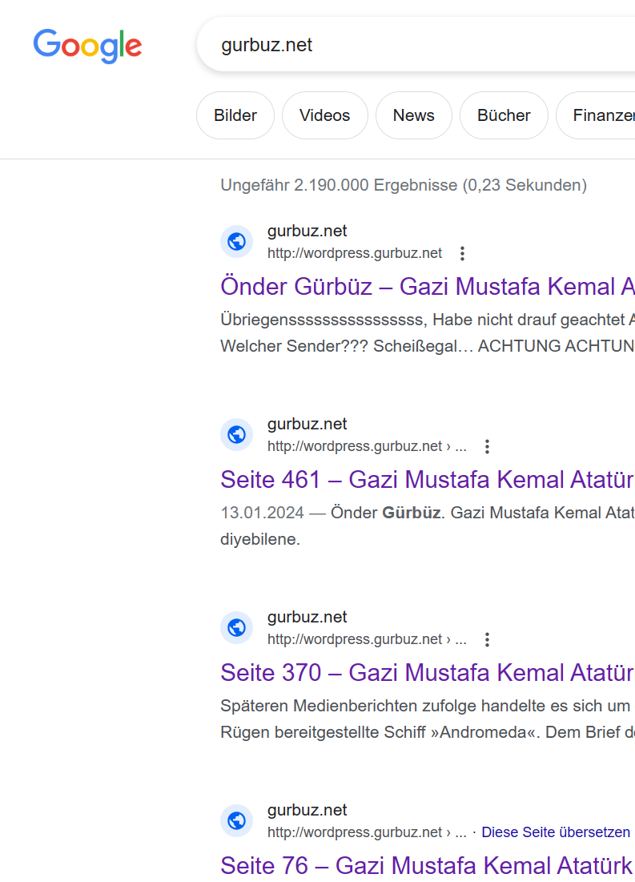The image size is (635, 882).
Task: Open three-dot menu for Seite 461 result
Action: tap(487, 447)
